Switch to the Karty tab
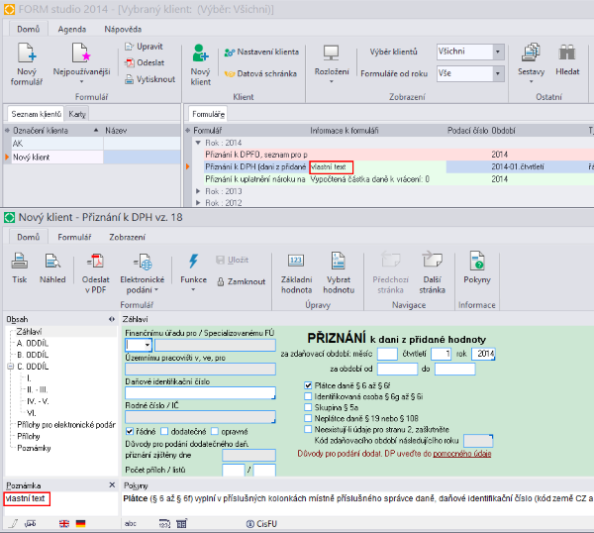Image resolution: width=594 pixels, height=533 pixels. pos(77,114)
